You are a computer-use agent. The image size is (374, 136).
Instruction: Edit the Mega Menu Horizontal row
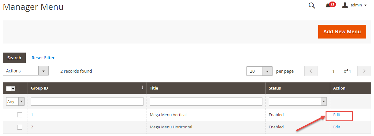point(337,127)
